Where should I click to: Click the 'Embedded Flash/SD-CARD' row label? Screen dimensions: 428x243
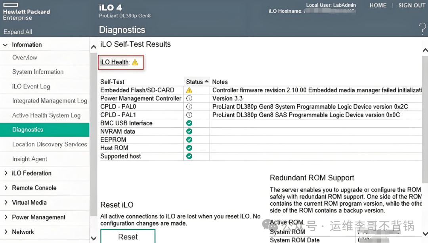point(137,90)
